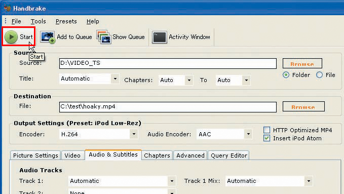Click the Source Browse button
The height and width of the screenshot is (194, 344).
(x=302, y=63)
